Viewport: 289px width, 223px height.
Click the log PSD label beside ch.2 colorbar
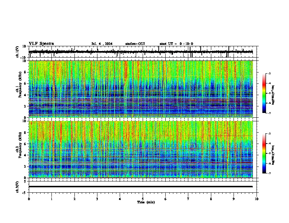tap(273, 155)
